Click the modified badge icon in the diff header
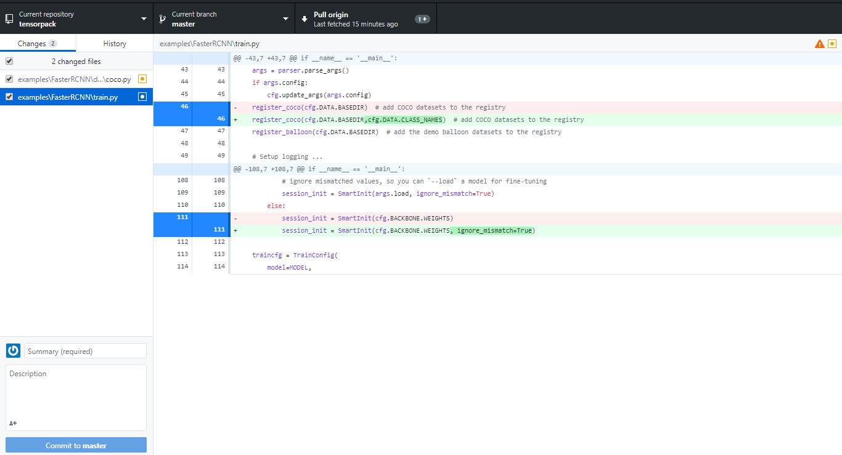 pos(833,44)
